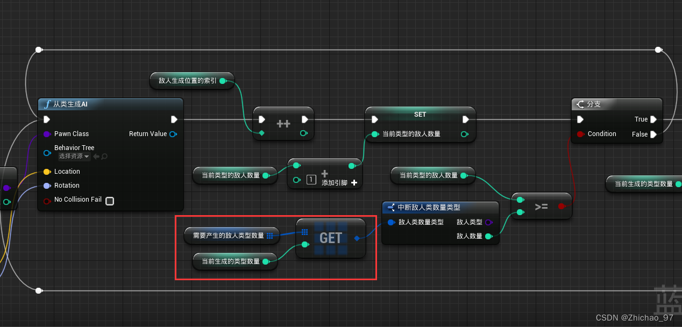The height and width of the screenshot is (327, 682).
Task: Click the SET 当前类型的敌人数量 node header
Action: pos(420,114)
